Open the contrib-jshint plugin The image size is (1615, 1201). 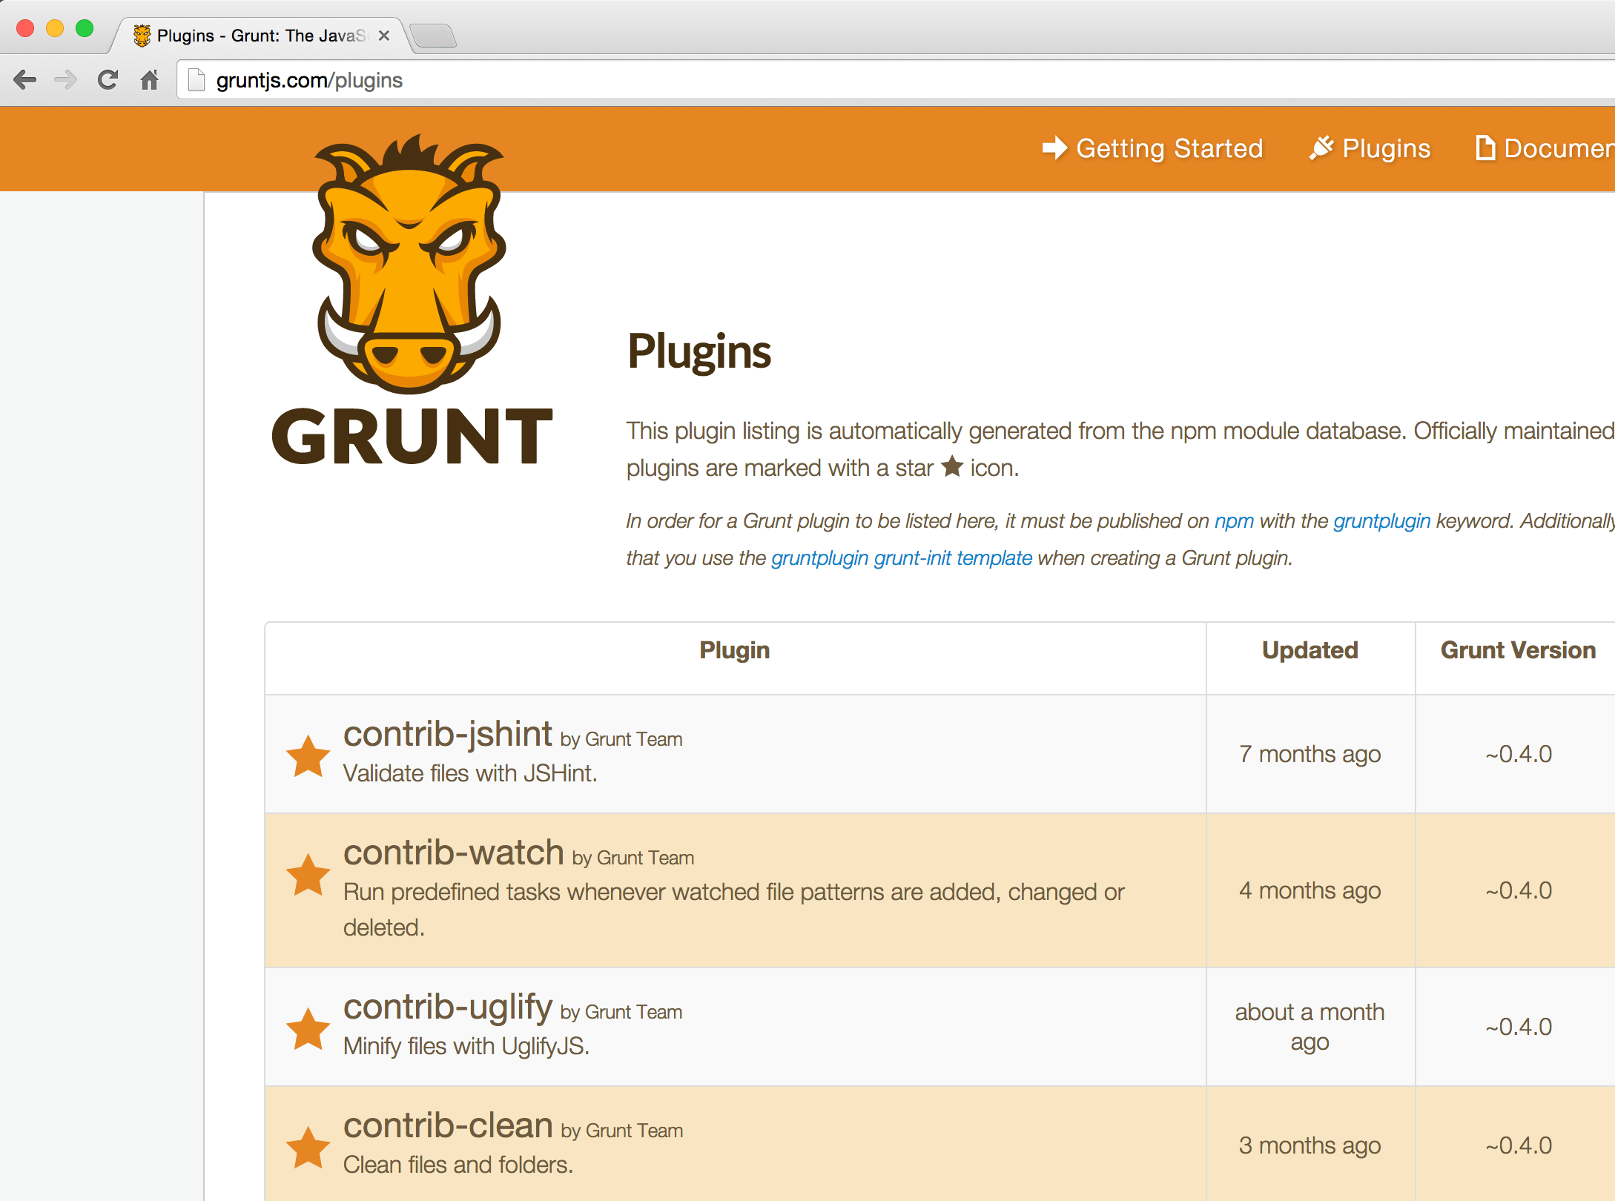coord(447,734)
